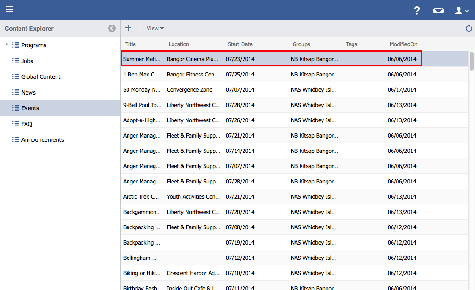Refresh the events list
The image size is (475, 290).
tap(469, 29)
